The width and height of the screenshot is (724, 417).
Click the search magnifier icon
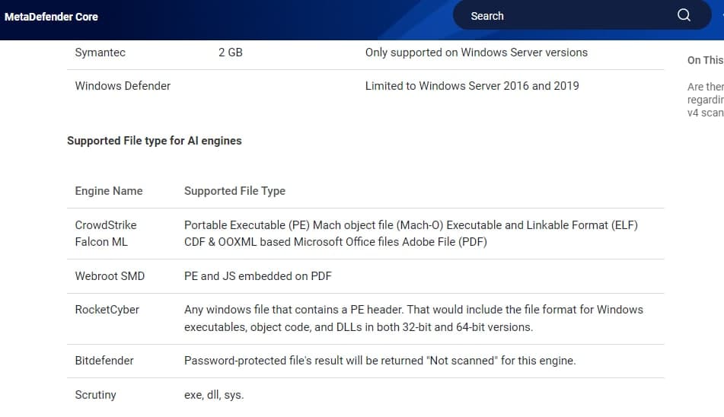pos(684,15)
